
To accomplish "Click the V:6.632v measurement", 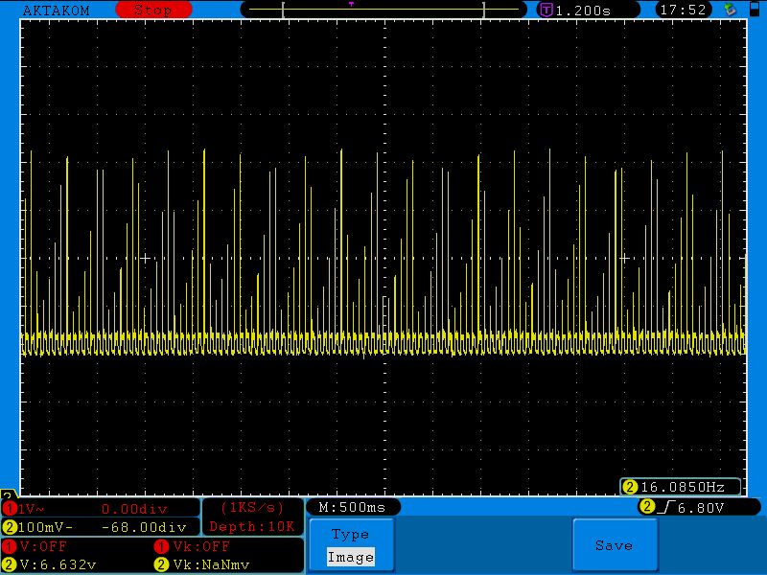I will (x=58, y=564).
